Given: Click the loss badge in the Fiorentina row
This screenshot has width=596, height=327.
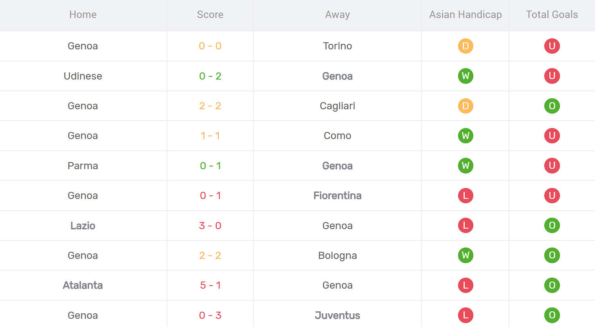Looking at the screenshot, I should pyautogui.click(x=466, y=195).
